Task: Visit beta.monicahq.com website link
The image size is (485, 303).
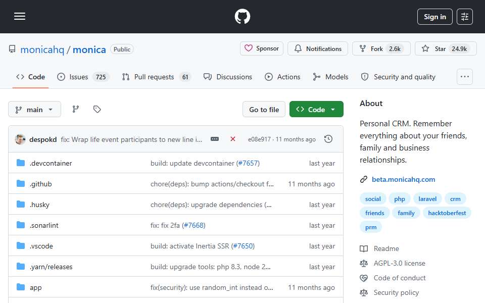Action: [403, 179]
